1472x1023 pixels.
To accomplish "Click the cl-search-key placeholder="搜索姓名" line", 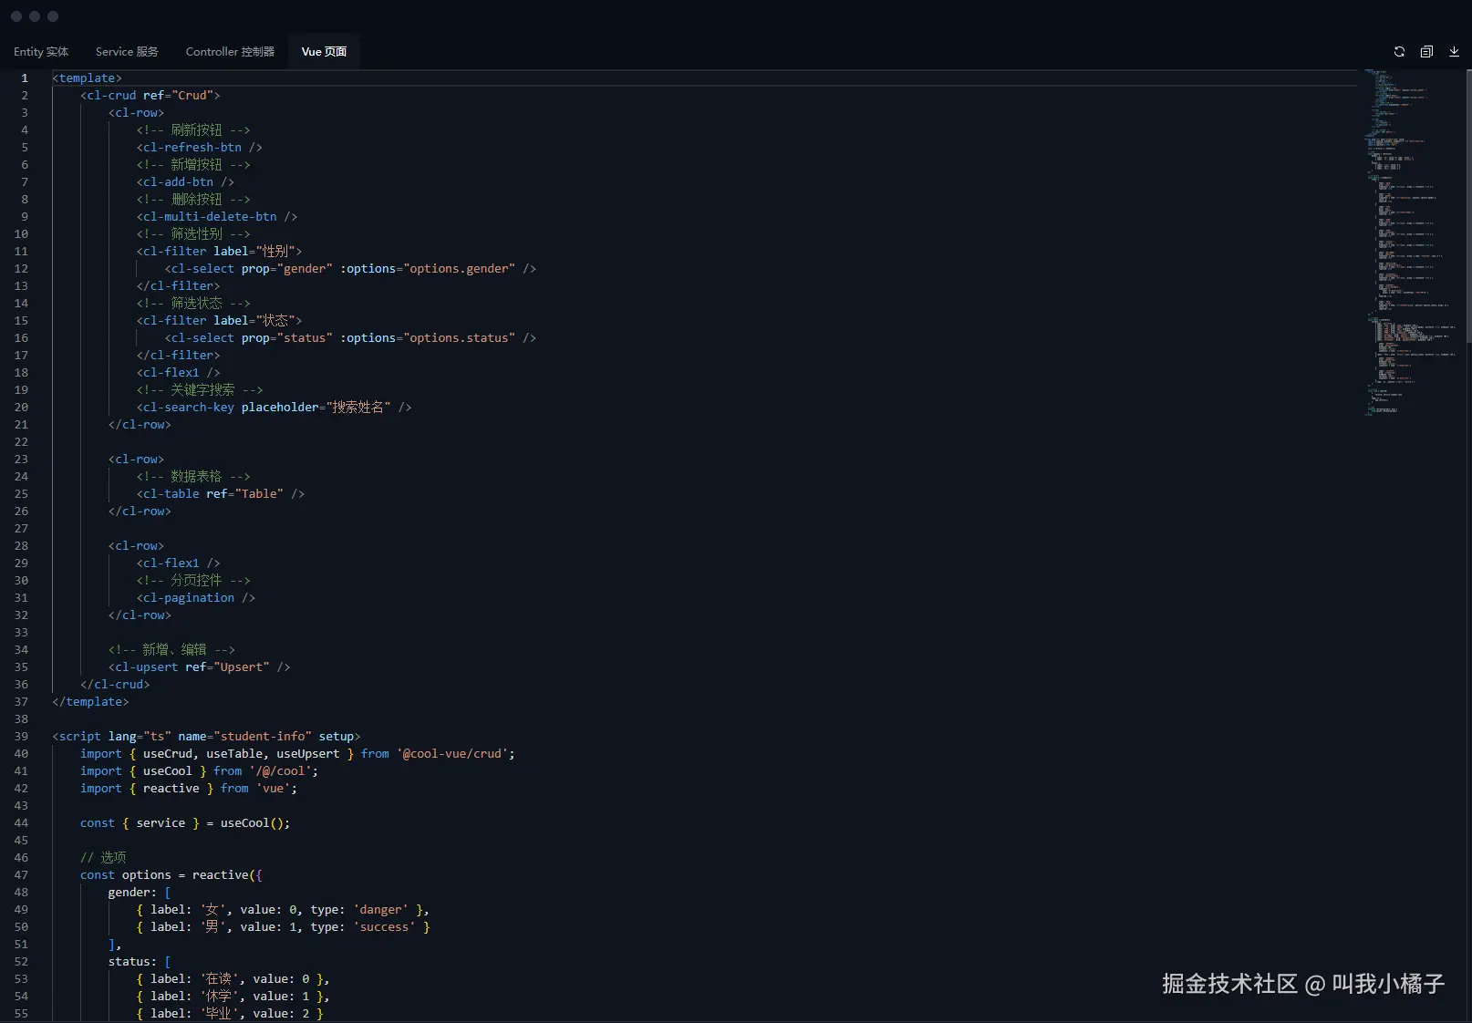I will click(x=275, y=408).
